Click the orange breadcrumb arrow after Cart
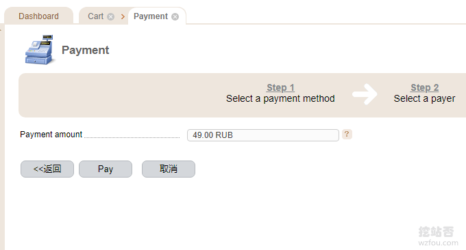Image resolution: width=466 pixels, height=250 pixels. point(123,16)
